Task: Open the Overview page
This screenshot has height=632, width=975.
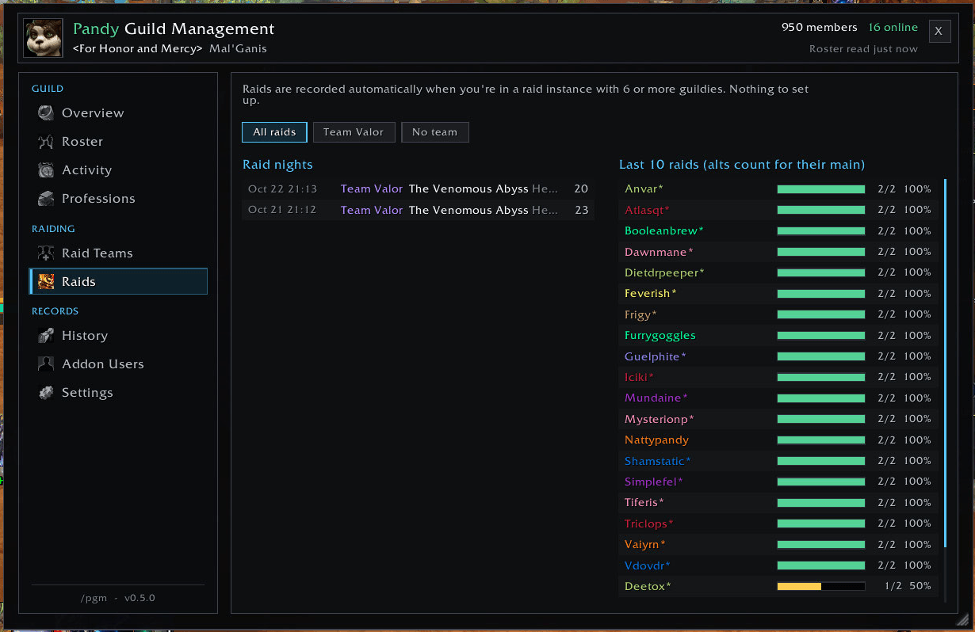Action: [119, 113]
